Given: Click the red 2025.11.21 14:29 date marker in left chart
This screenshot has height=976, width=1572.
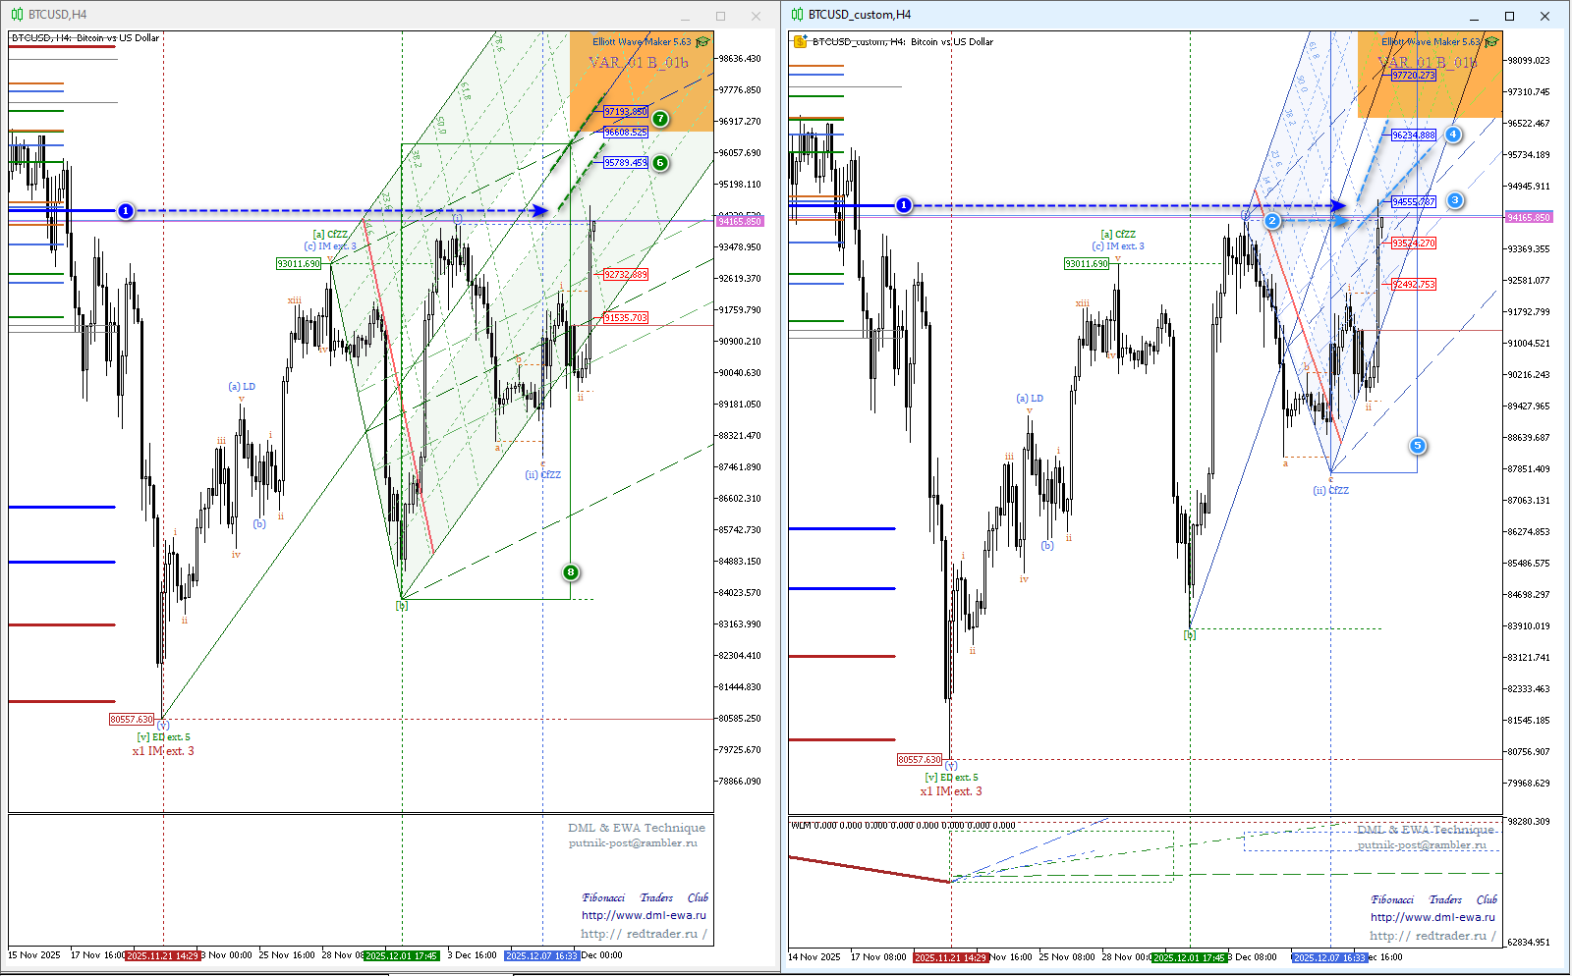Looking at the screenshot, I should (x=163, y=955).
